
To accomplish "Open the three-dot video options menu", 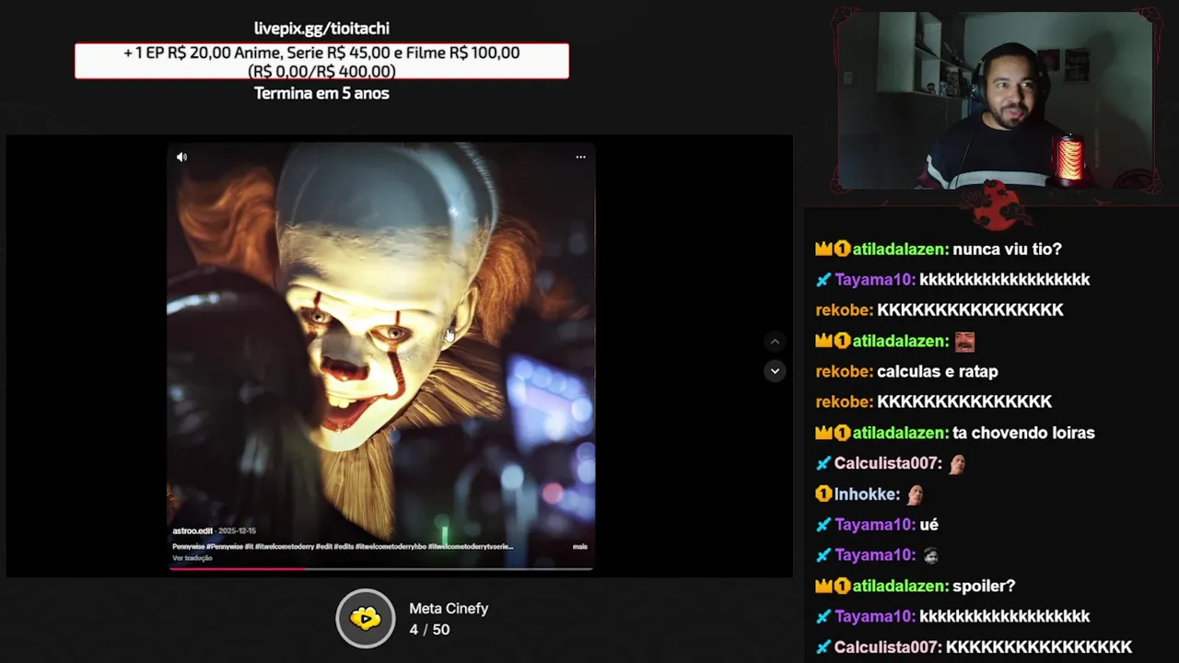I will tap(580, 157).
